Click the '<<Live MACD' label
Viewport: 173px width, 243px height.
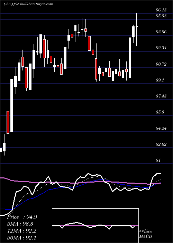click(x=146, y=234)
